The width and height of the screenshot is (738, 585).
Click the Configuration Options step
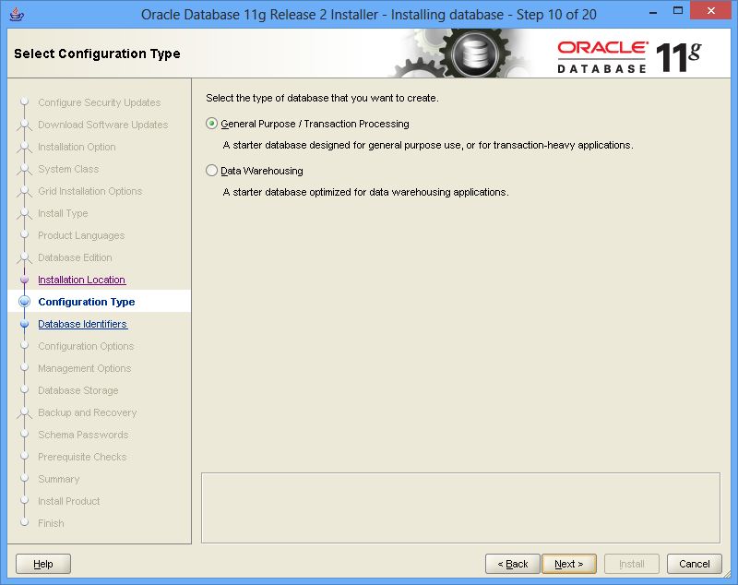(x=86, y=346)
